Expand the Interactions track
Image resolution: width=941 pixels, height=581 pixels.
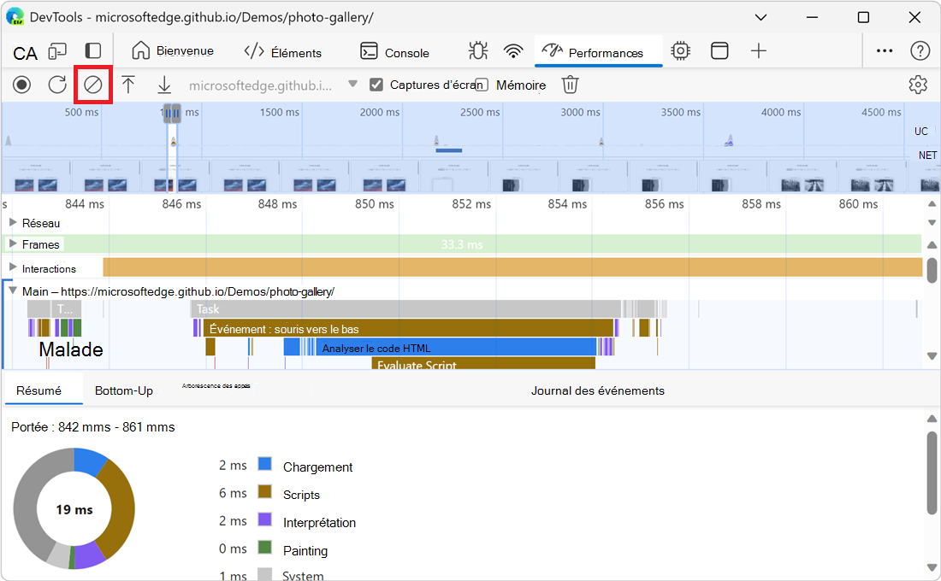pyautogui.click(x=13, y=267)
